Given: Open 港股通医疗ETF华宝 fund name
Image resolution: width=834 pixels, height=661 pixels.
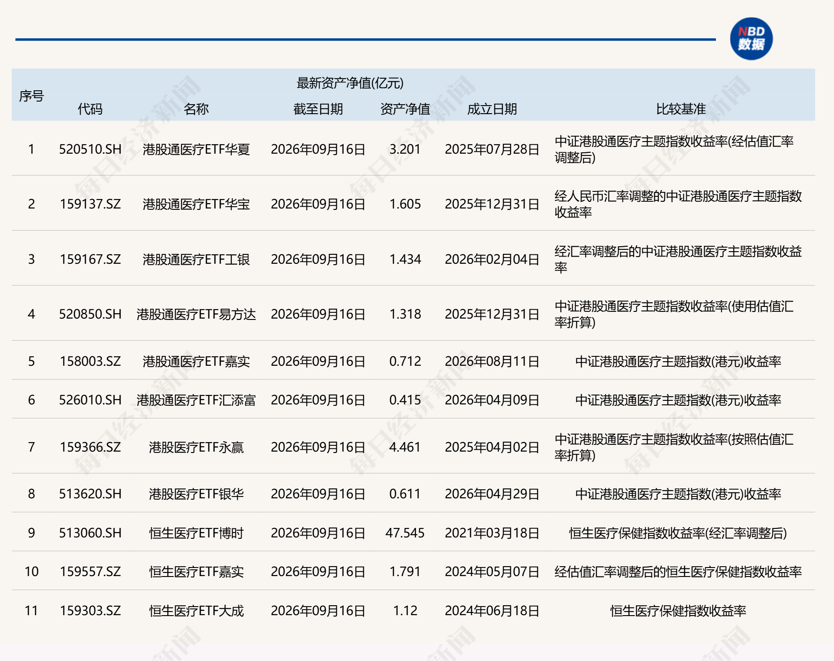Looking at the screenshot, I should pos(196,204).
